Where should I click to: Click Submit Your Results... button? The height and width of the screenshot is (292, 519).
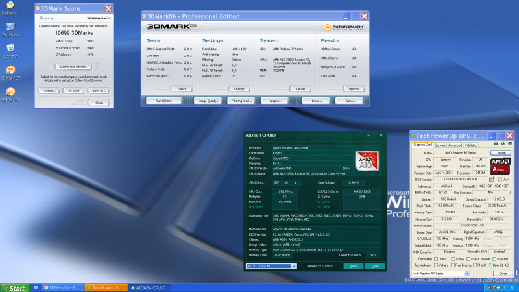click(x=73, y=67)
